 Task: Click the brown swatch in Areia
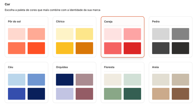pyautogui.click(x=180, y=94)
